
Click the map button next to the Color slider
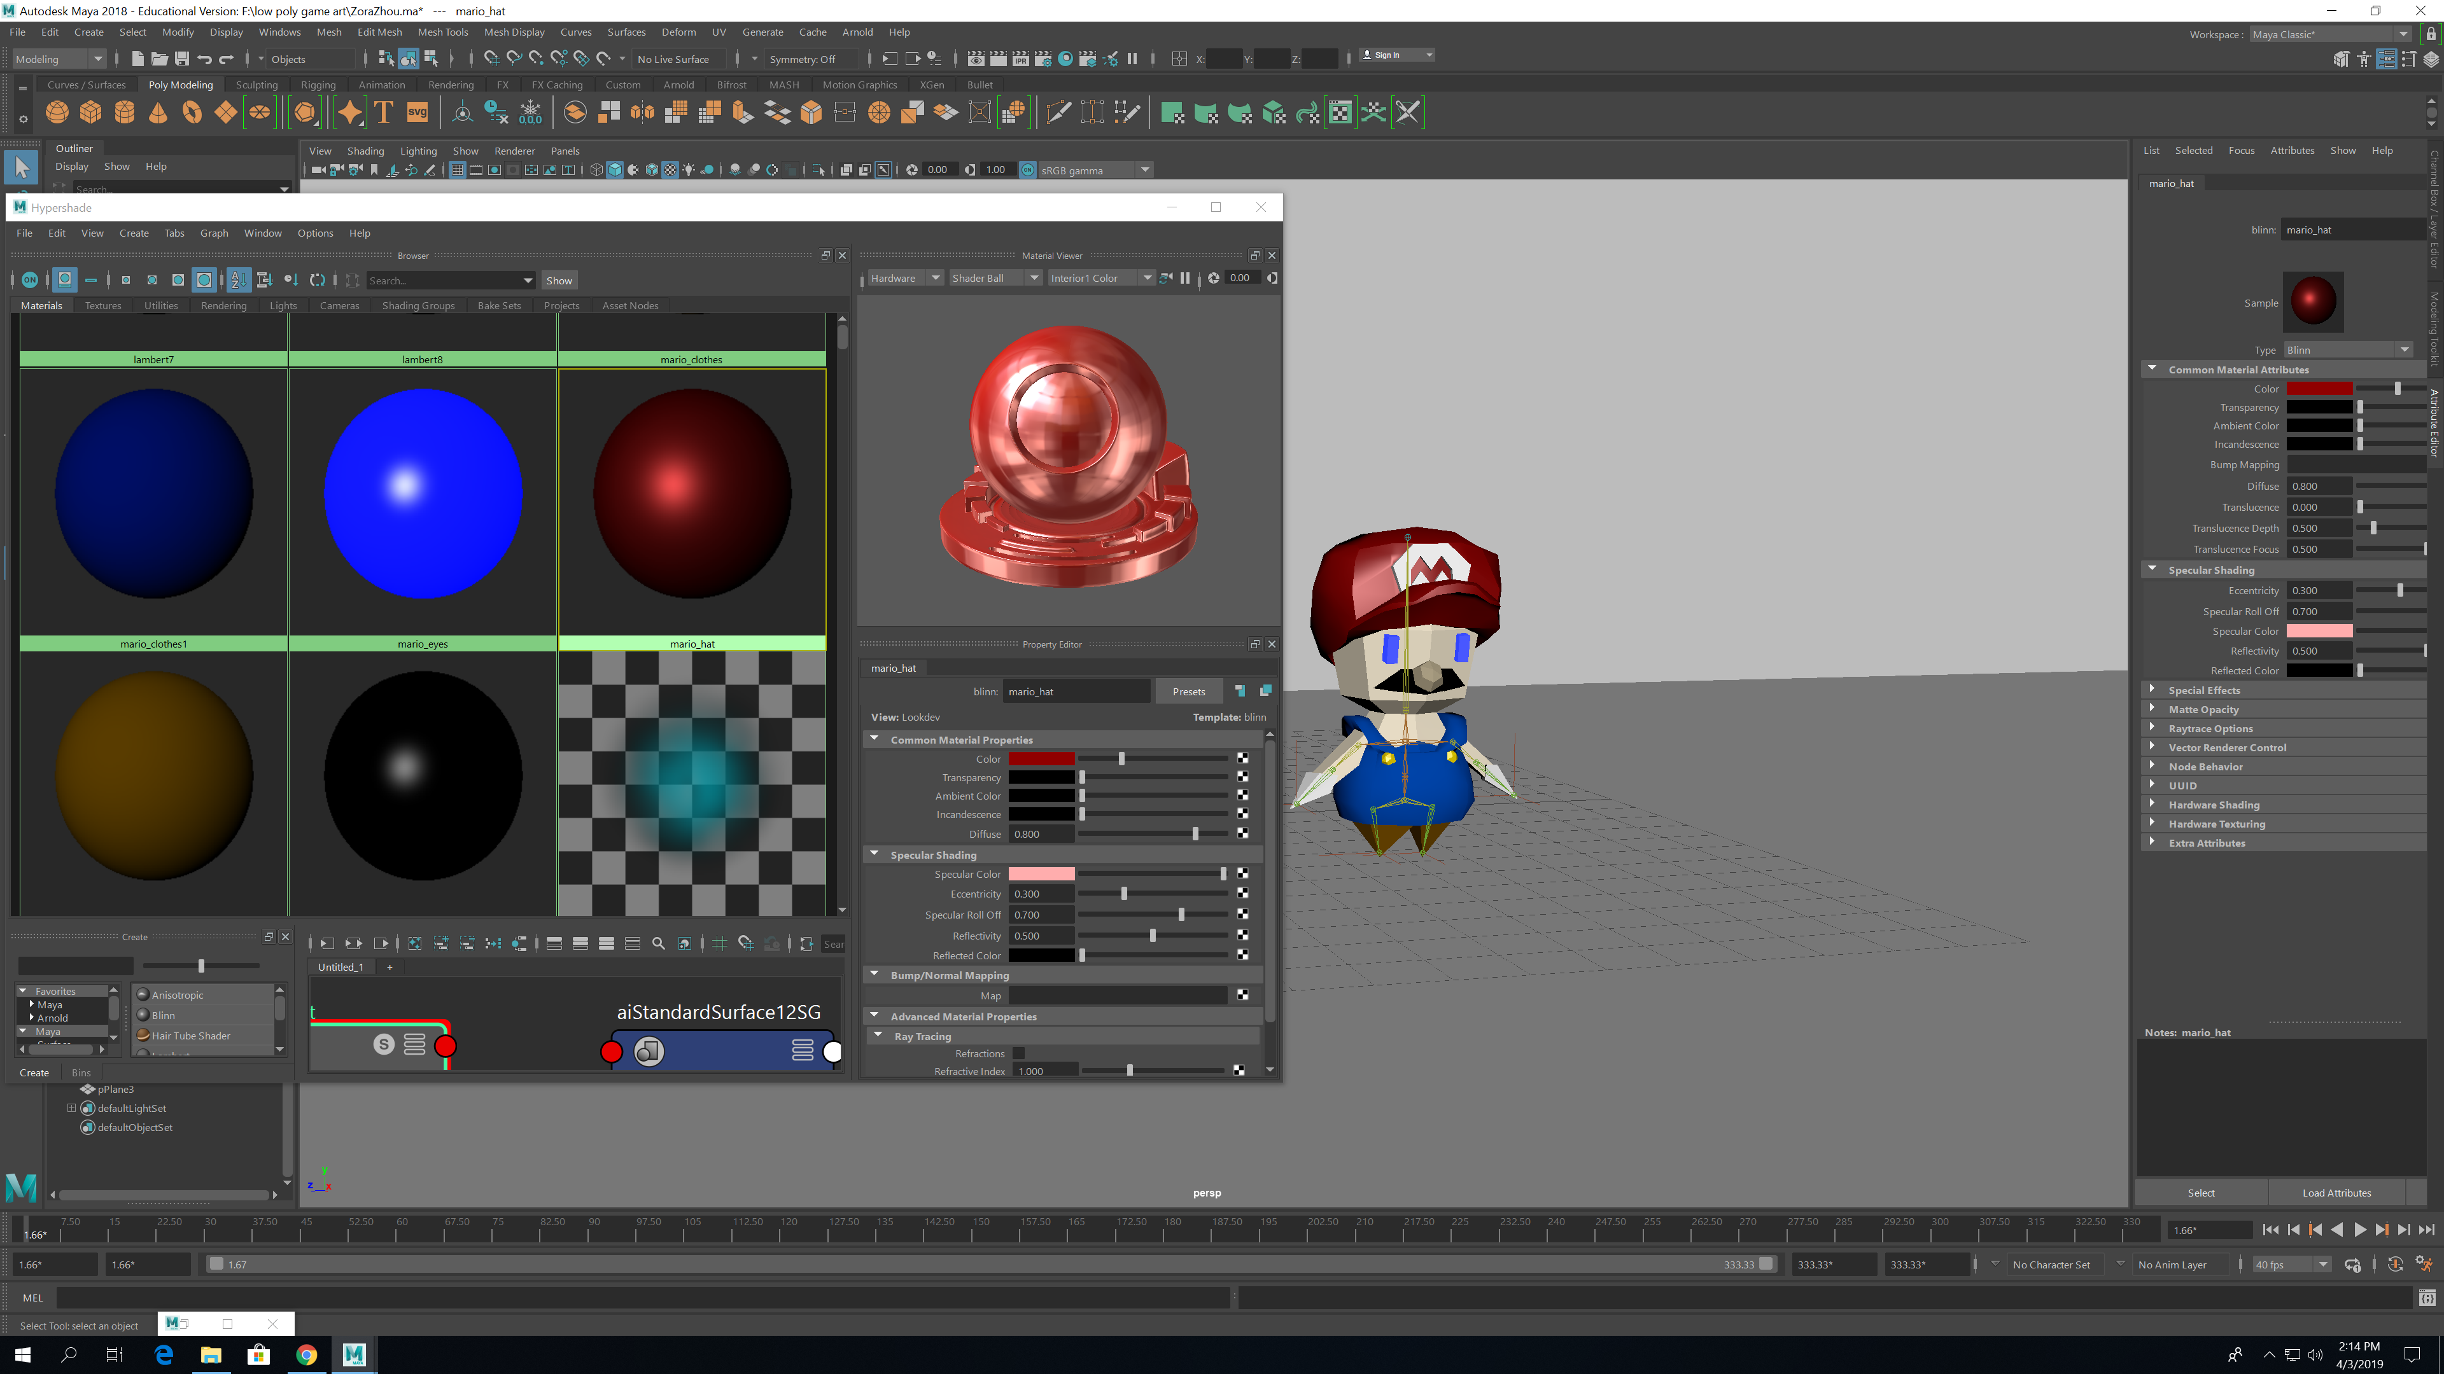[x=1243, y=759]
